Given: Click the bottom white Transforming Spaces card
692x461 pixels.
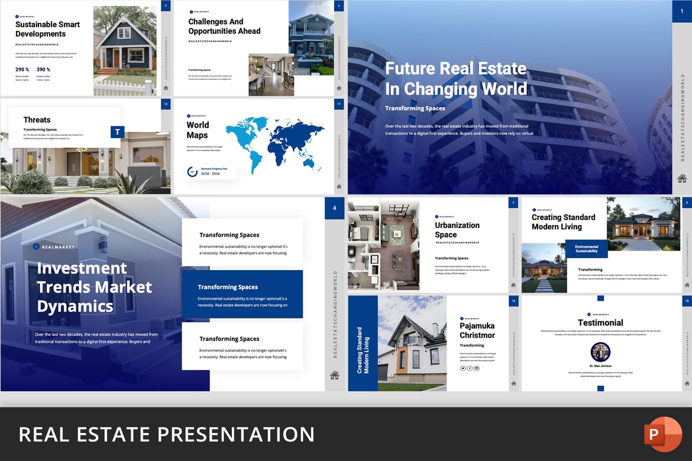Looking at the screenshot, I should pos(242,346).
